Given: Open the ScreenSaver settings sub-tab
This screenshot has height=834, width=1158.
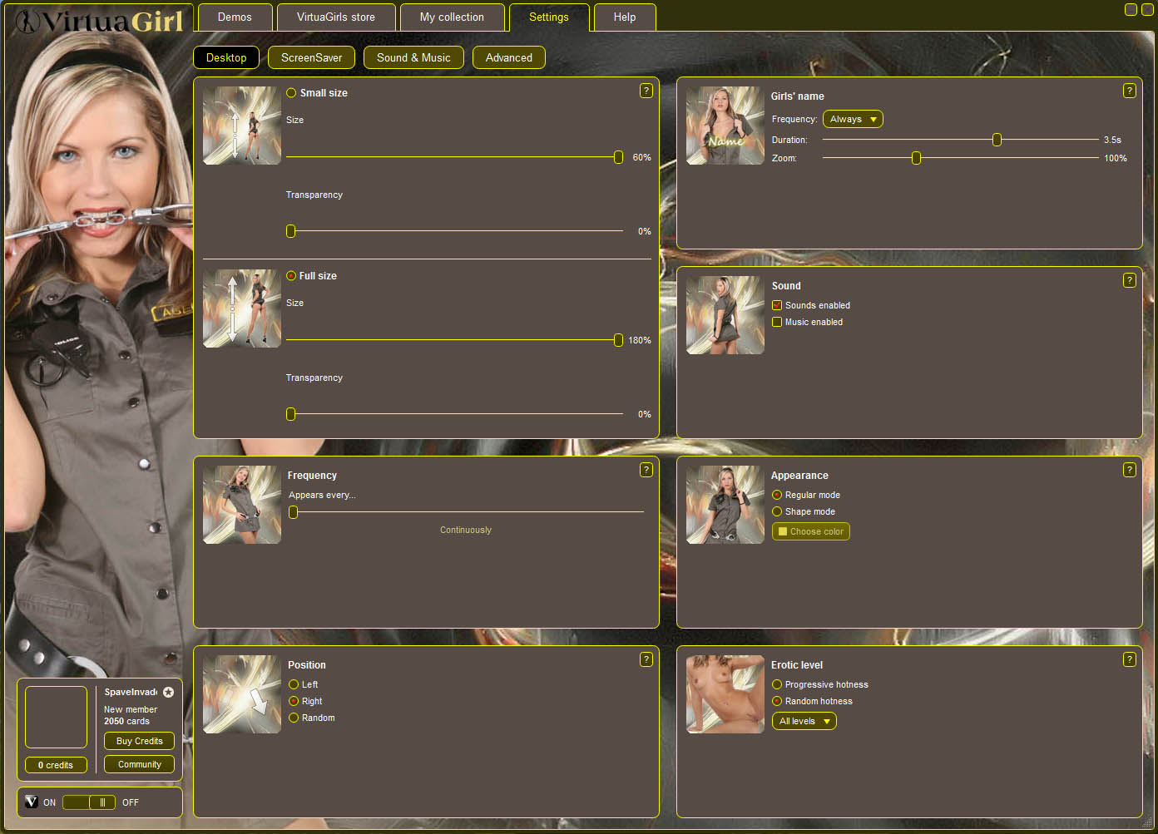Looking at the screenshot, I should 311,57.
